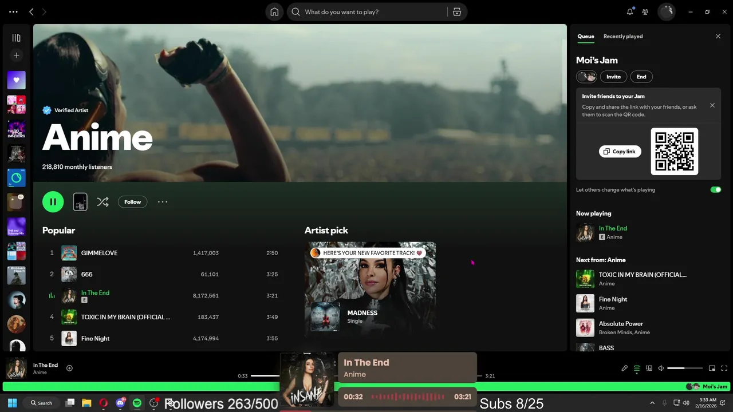The width and height of the screenshot is (733, 412).
Task: Open the Browse icon in the search bar
Action: 456,11
